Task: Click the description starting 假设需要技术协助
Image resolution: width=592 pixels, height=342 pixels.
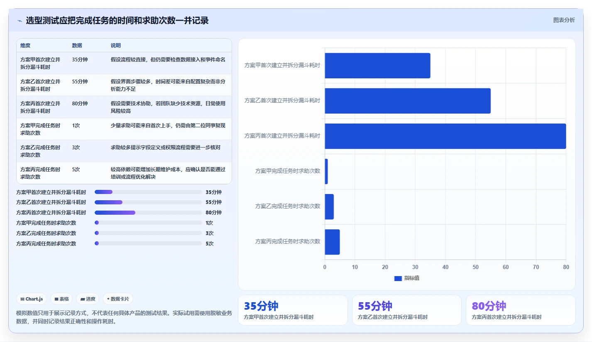Action: coord(168,107)
